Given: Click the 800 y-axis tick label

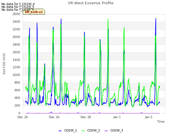Looking at the screenshot, I should point(17,82).
